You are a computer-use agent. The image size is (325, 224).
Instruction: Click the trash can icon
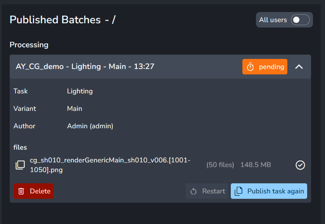(x=21, y=191)
